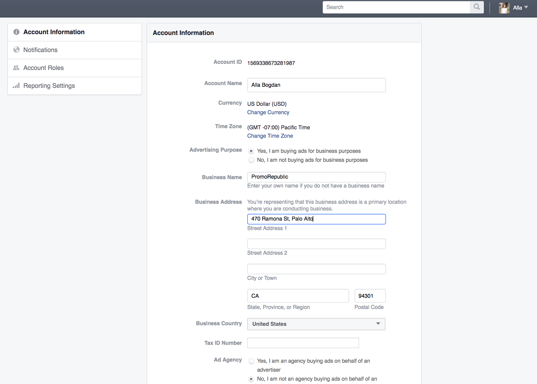Open Notifications settings in sidebar
The image size is (537, 384).
click(75, 50)
